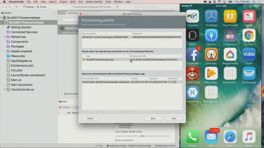Open the Build menu
The image size is (264, 148).
coord(73,2)
